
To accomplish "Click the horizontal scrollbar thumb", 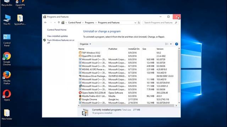I will pos(127,105).
